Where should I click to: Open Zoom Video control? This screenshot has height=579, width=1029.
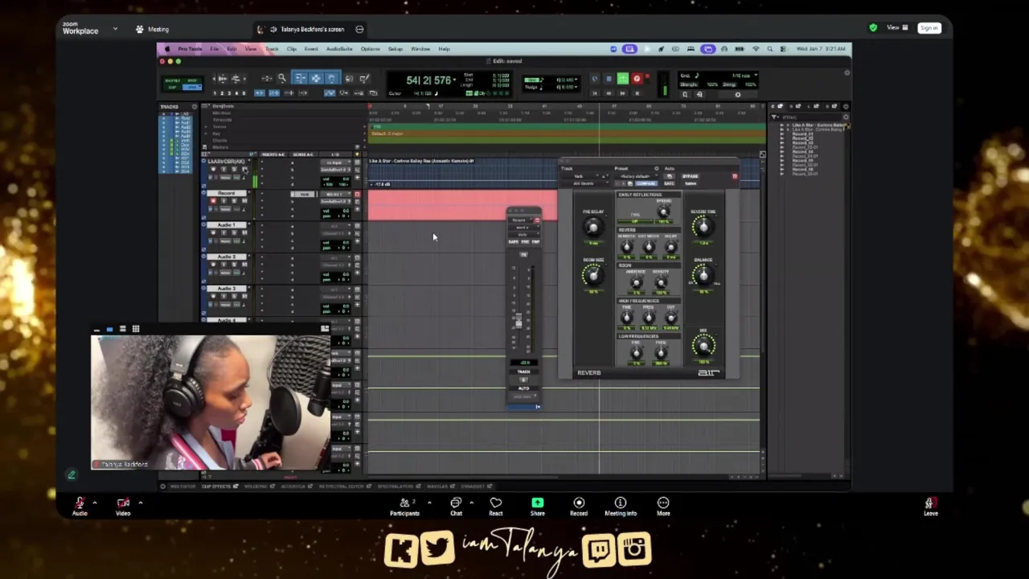click(x=123, y=506)
